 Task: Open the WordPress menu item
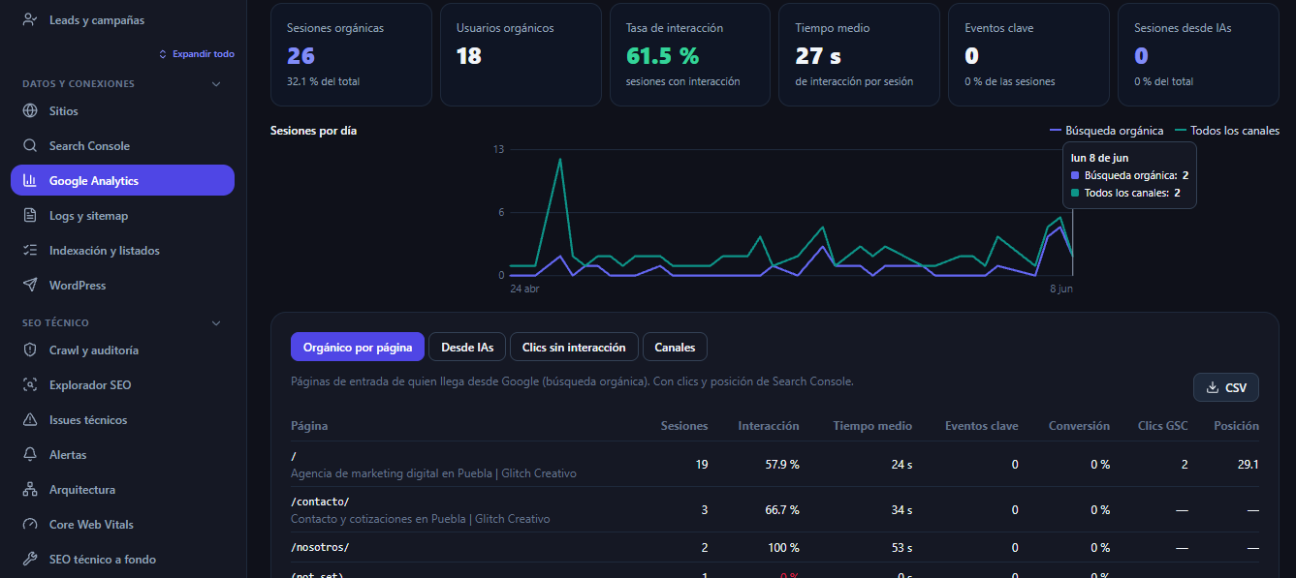click(123, 285)
